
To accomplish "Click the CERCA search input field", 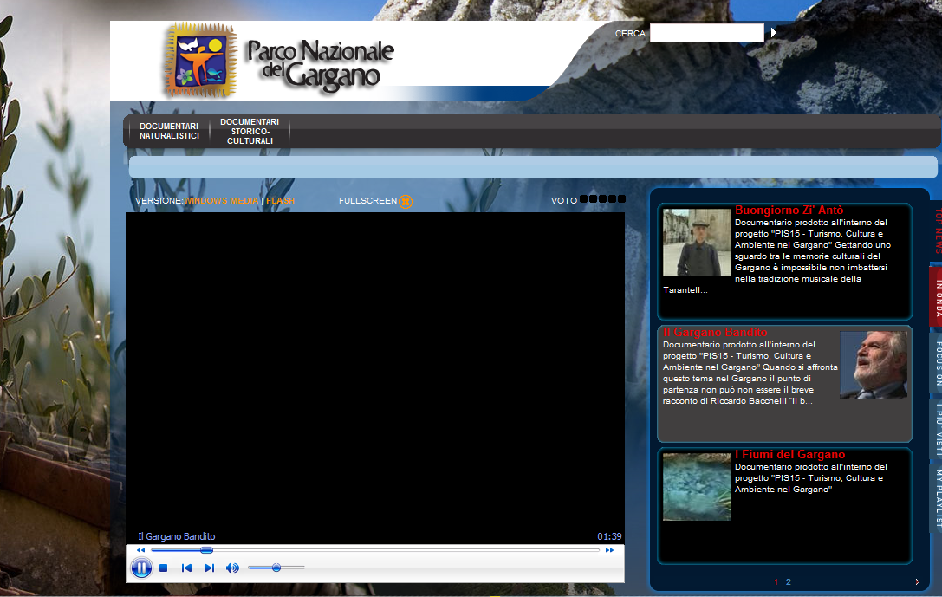I will coord(707,33).
